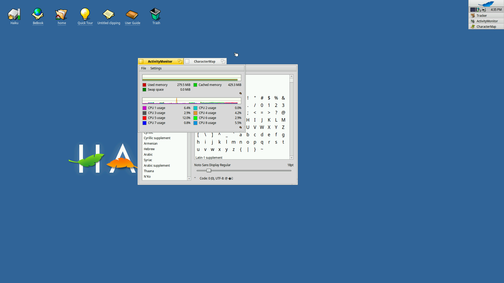The width and height of the screenshot is (504, 283).
Task: Select Thaana in the block list
Action: coord(165,171)
